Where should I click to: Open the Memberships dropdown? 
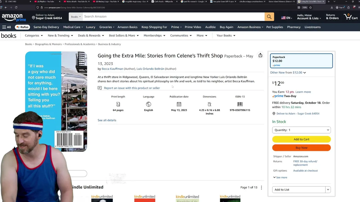pyautogui.click(x=154, y=36)
